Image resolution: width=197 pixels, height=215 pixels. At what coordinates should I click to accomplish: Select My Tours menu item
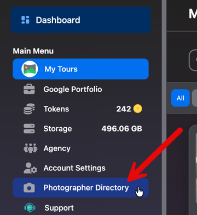(x=80, y=69)
